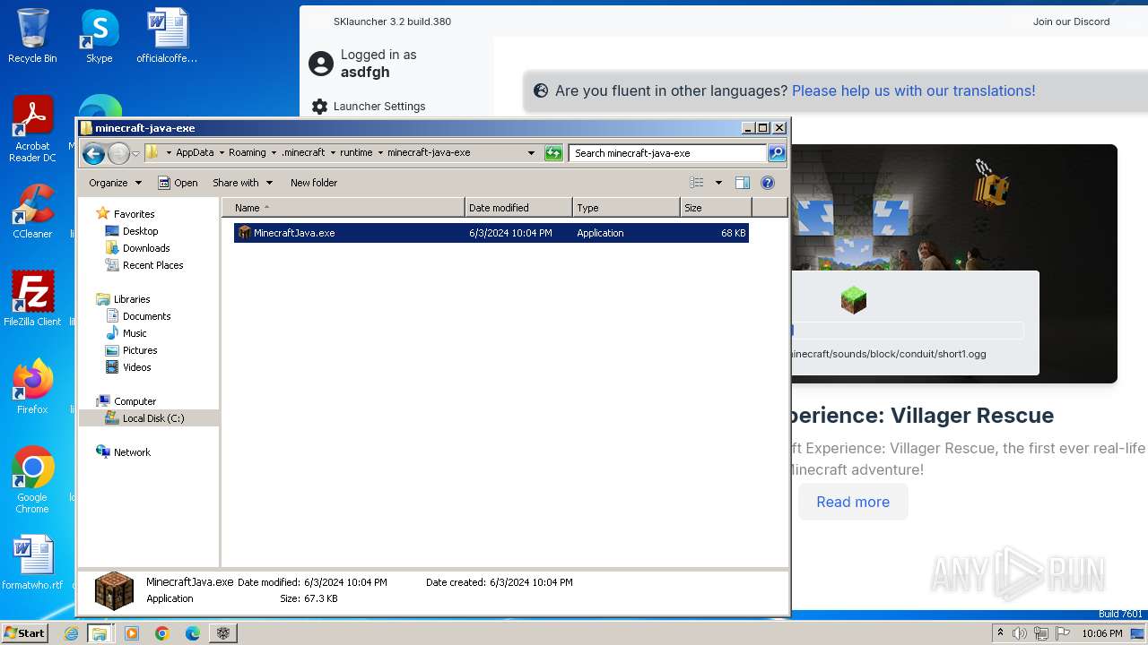This screenshot has height=645, width=1148.
Task: Launch Skype from the desktop
Action: pyautogui.click(x=99, y=36)
